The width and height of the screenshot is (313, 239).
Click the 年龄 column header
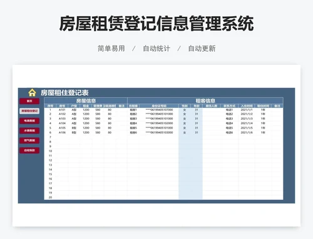coord(197,106)
